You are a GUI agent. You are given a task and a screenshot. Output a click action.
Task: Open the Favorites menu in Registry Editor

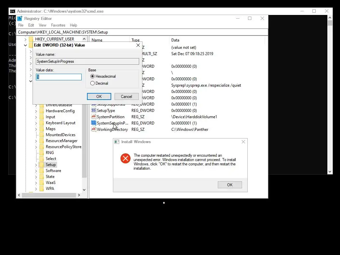[58, 25]
